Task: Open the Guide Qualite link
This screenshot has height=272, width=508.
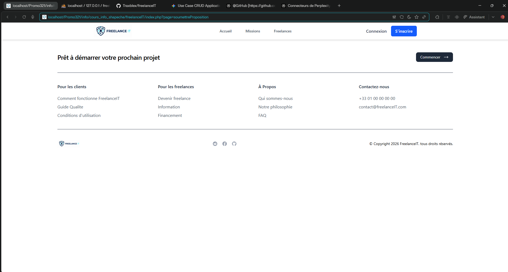Action: 70,107
